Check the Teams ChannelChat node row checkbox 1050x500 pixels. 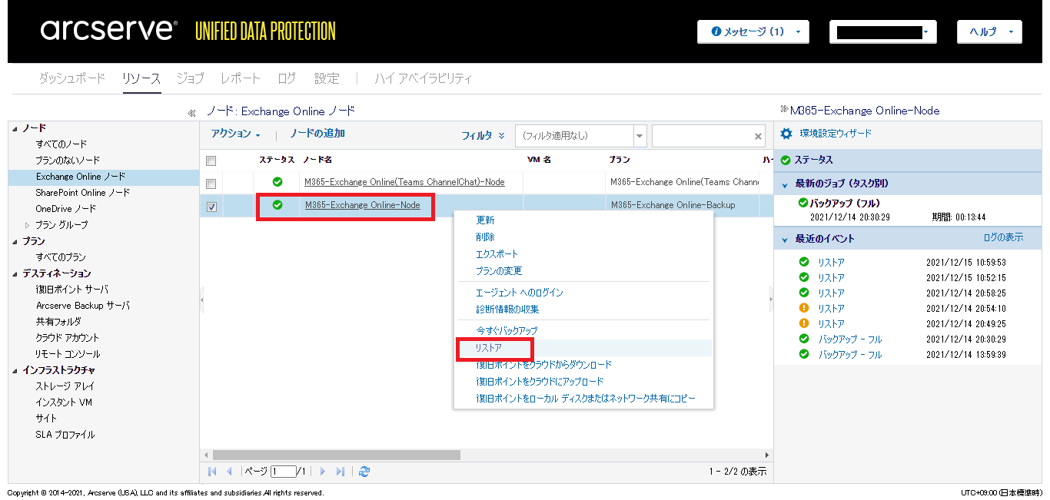[x=211, y=184]
